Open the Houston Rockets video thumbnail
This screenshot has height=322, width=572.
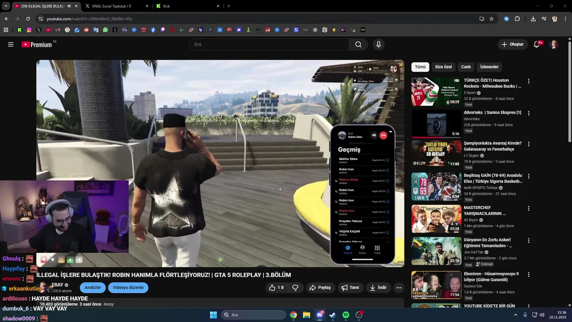tap(436, 92)
